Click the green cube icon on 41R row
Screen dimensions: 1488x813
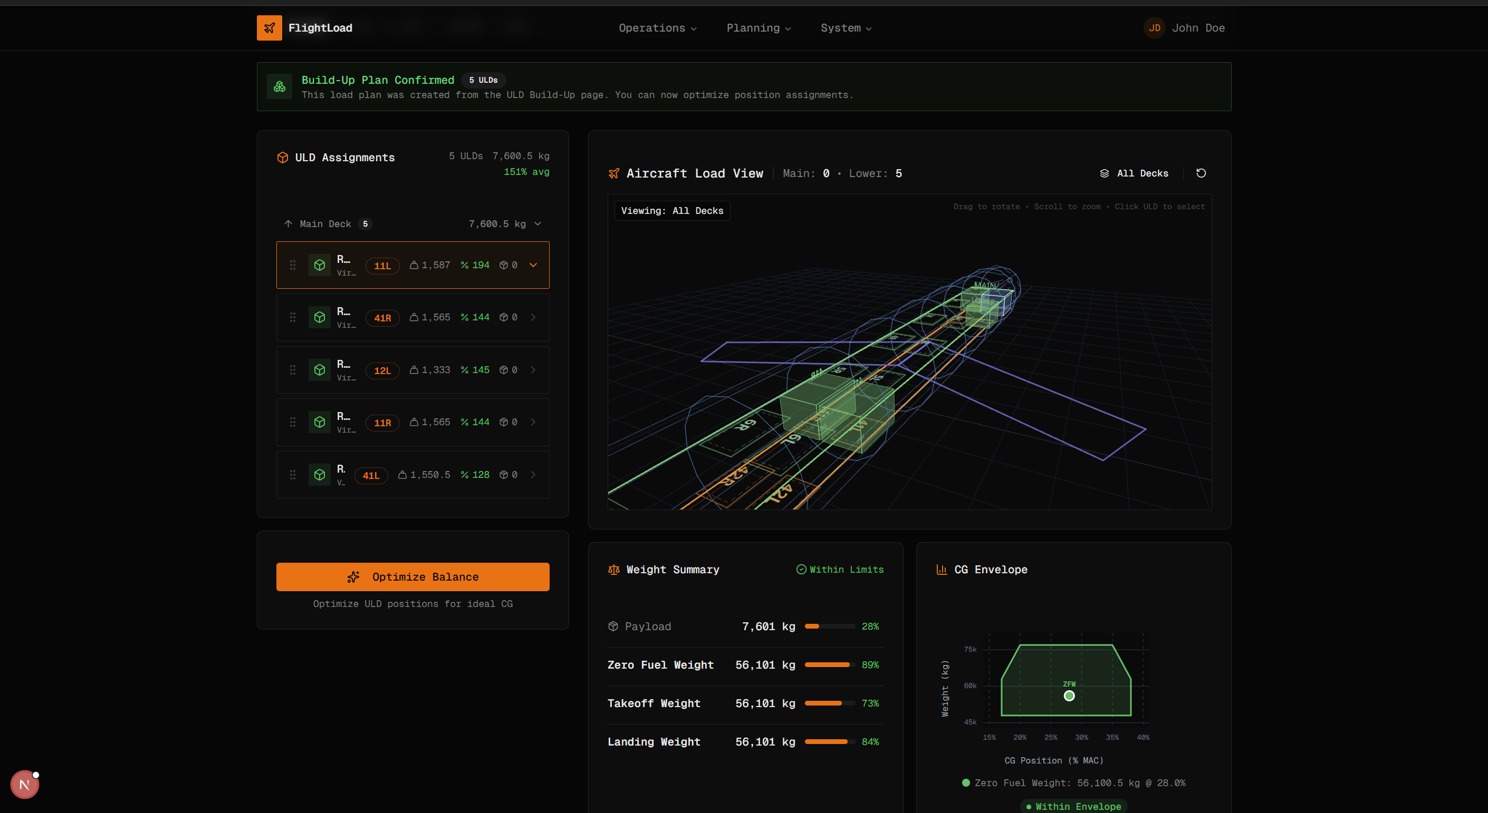(320, 317)
